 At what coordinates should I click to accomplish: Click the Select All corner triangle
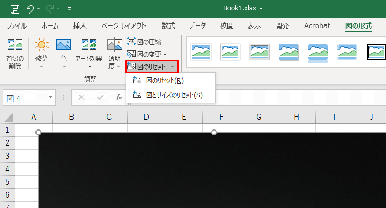8,118
